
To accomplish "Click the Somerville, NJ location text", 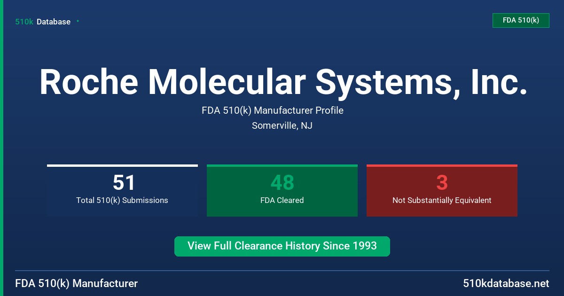I will point(282,125).
